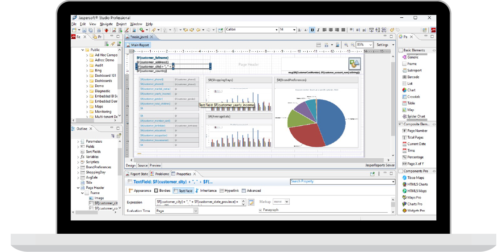
Task: Click the Search Property input field
Action: click(x=342, y=182)
